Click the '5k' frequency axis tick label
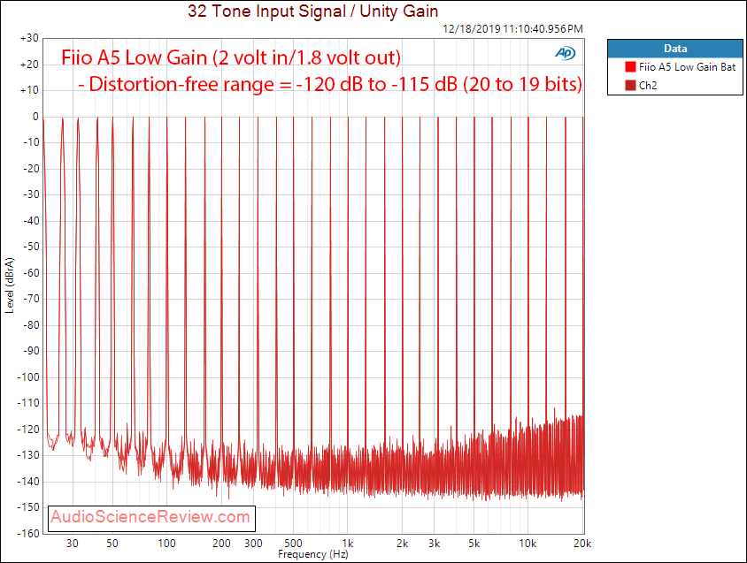 pyautogui.click(x=474, y=544)
